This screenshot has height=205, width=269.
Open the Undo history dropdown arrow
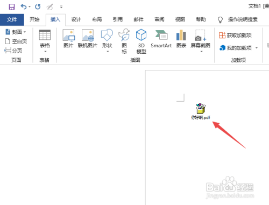pos(30,7)
